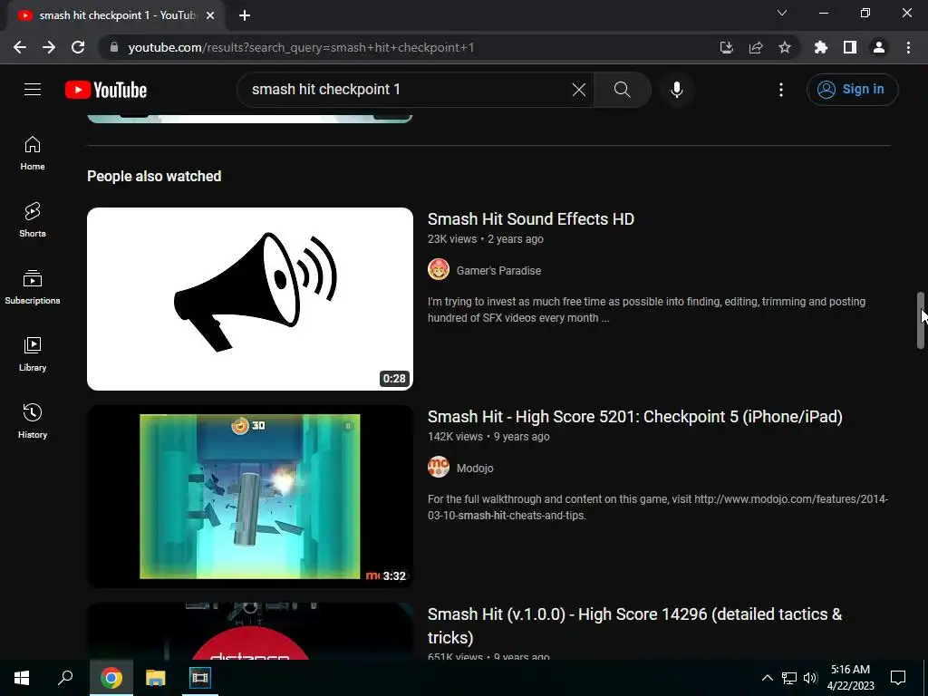Click the modojo.com walkthrough description text
Screen dimensions: 928x696
point(658,507)
